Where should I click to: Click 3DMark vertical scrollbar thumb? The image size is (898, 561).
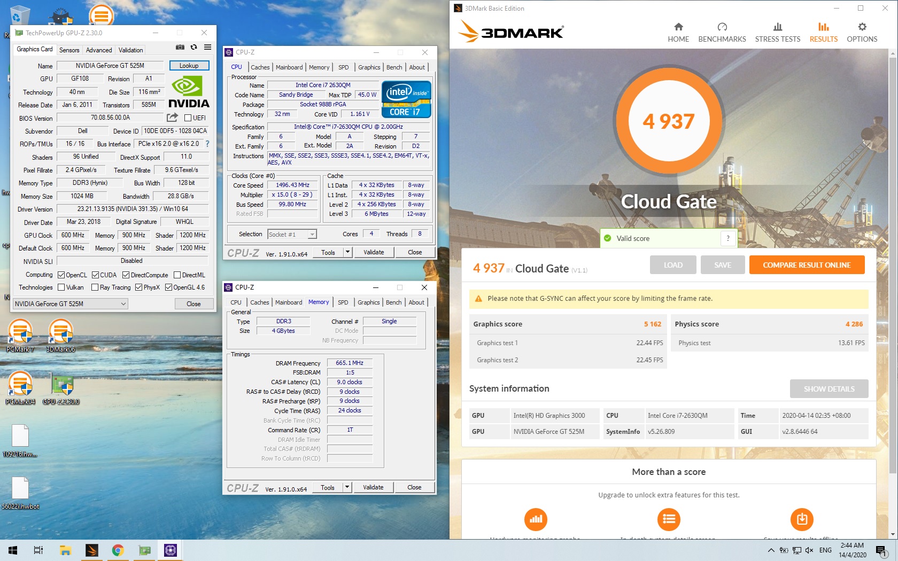pyautogui.click(x=893, y=264)
